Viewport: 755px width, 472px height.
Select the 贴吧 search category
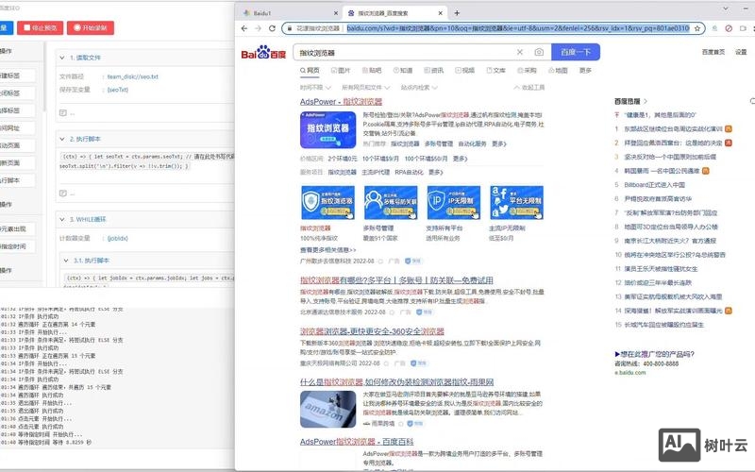pyautogui.click(x=372, y=70)
